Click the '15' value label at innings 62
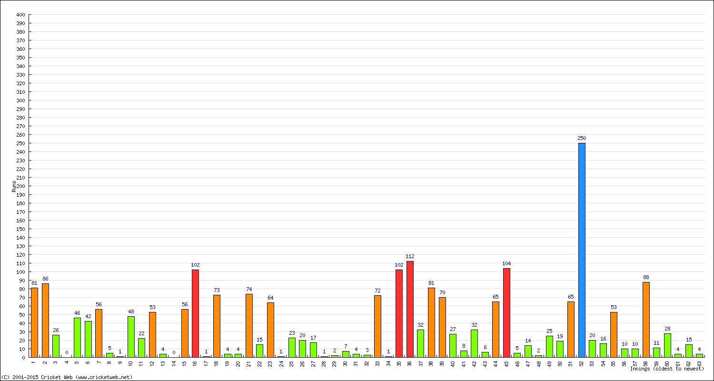The image size is (714, 381). (x=689, y=340)
